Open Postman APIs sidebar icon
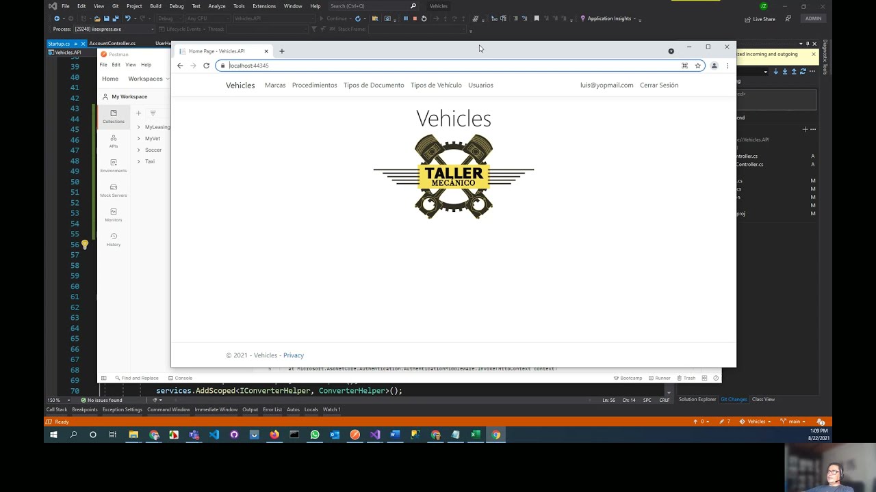Viewport: 876px width, 492px height. tap(114, 141)
